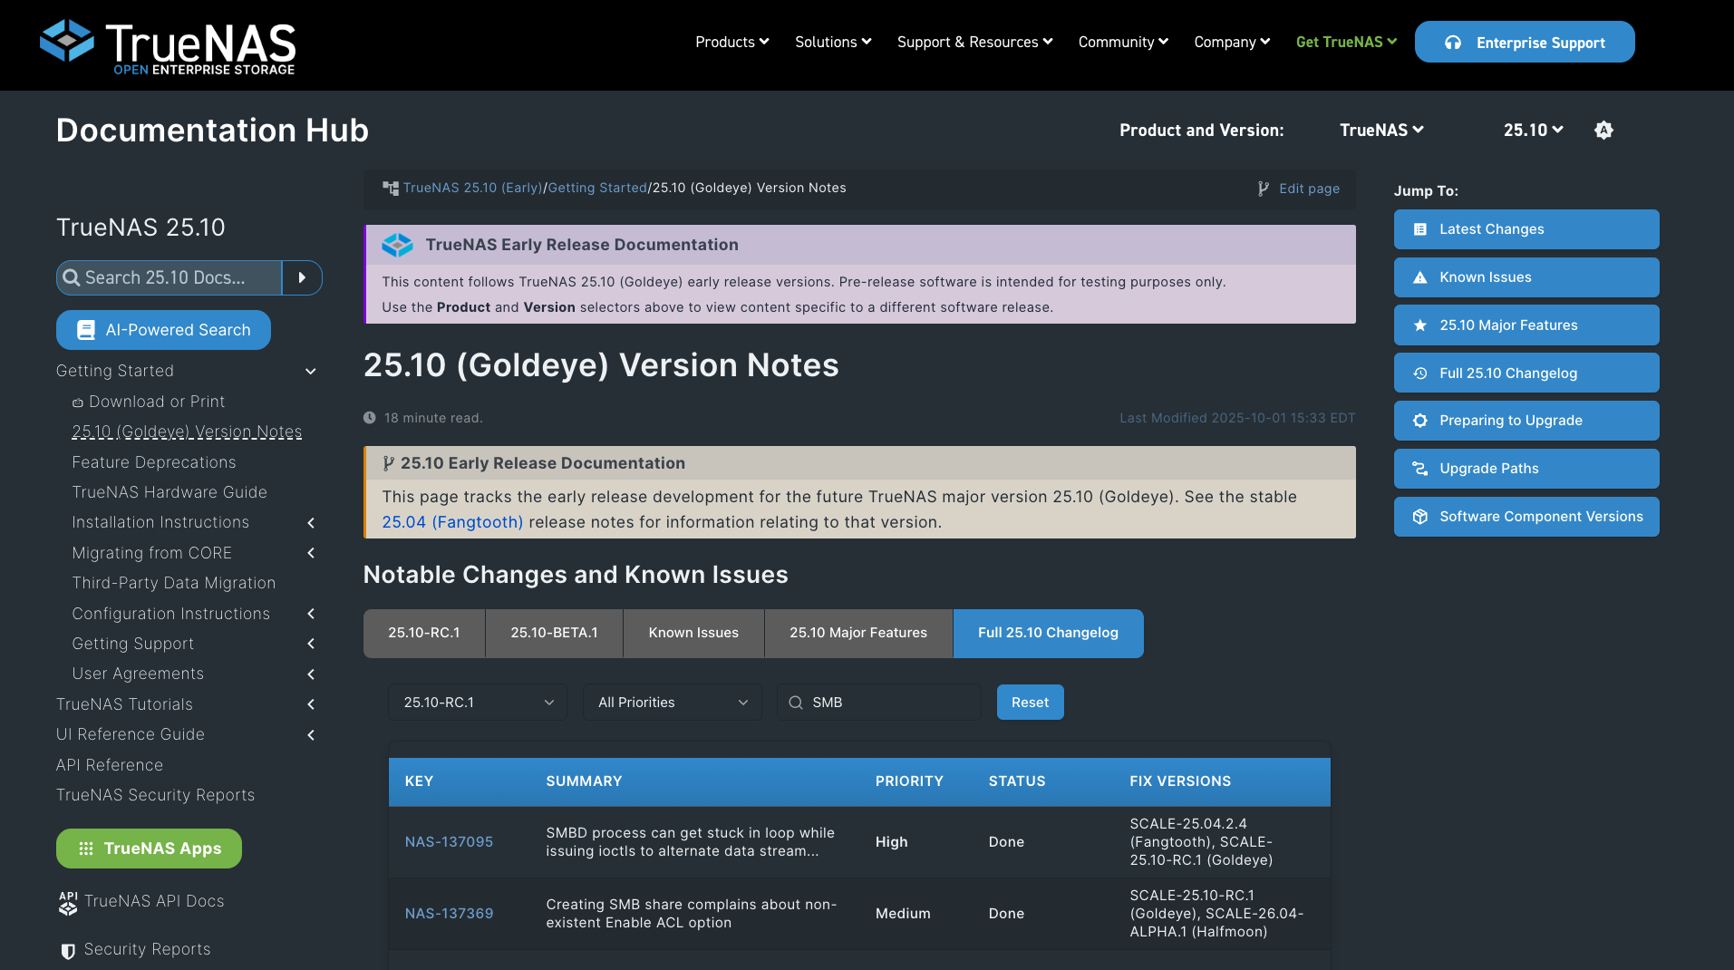1734x970 pixels.
Task: Click Getting Started breadcrumb link
Action: pyautogui.click(x=597, y=188)
